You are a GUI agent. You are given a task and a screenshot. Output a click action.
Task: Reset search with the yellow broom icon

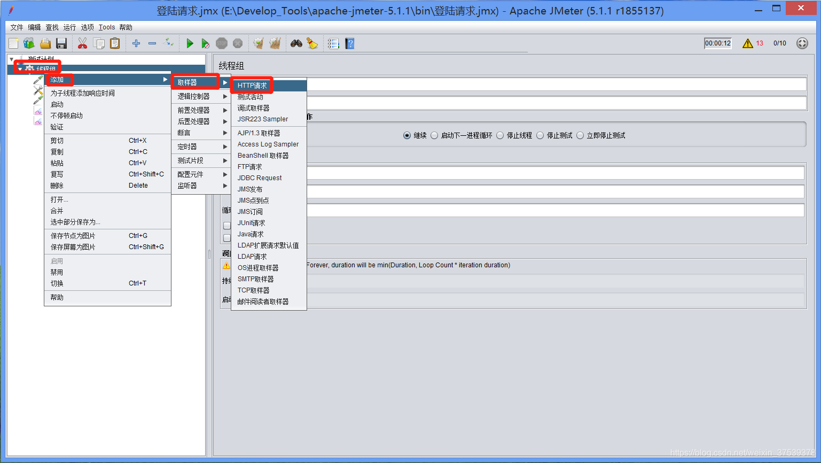[x=312, y=43]
